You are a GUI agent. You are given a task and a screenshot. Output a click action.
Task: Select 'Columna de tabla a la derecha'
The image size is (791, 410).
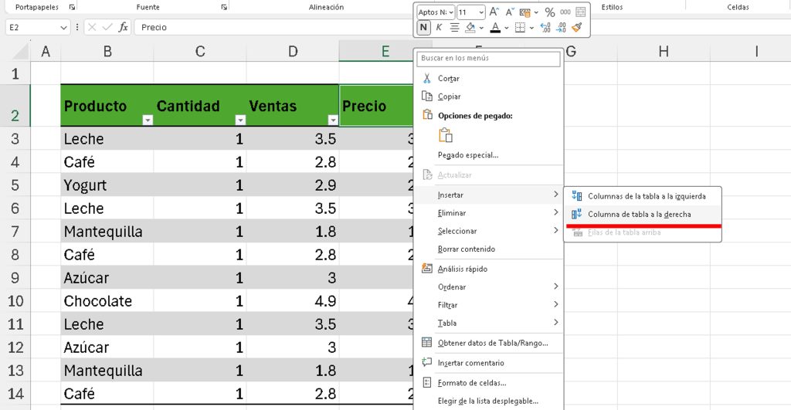click(639, 214)
